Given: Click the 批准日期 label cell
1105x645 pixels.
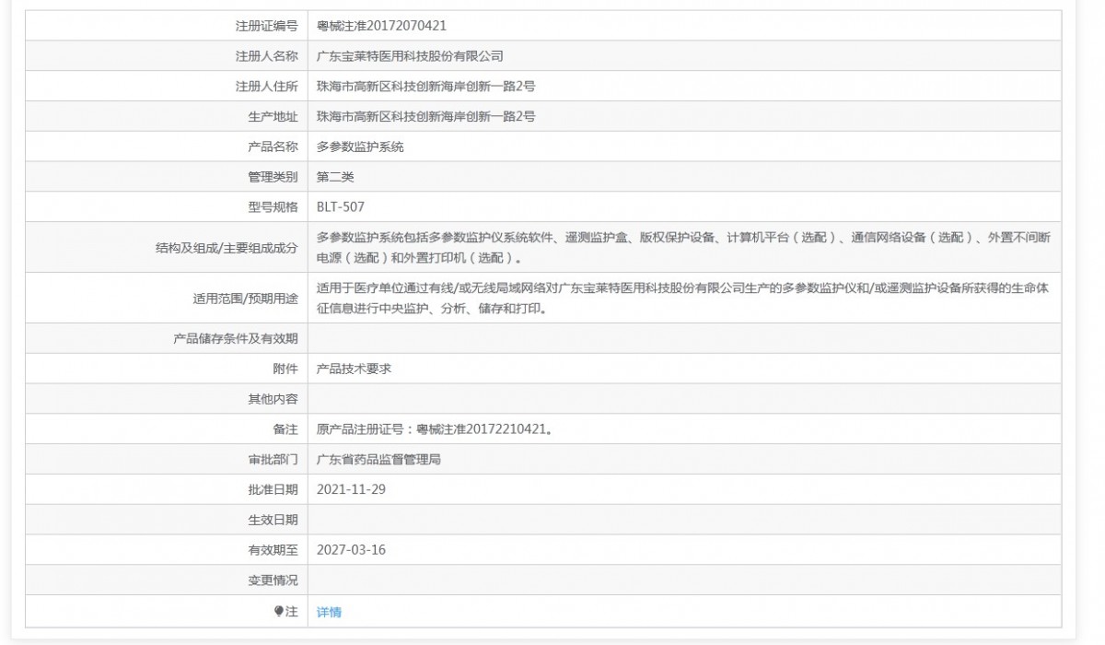Looking at the screenshot, I should click(166, 489).
